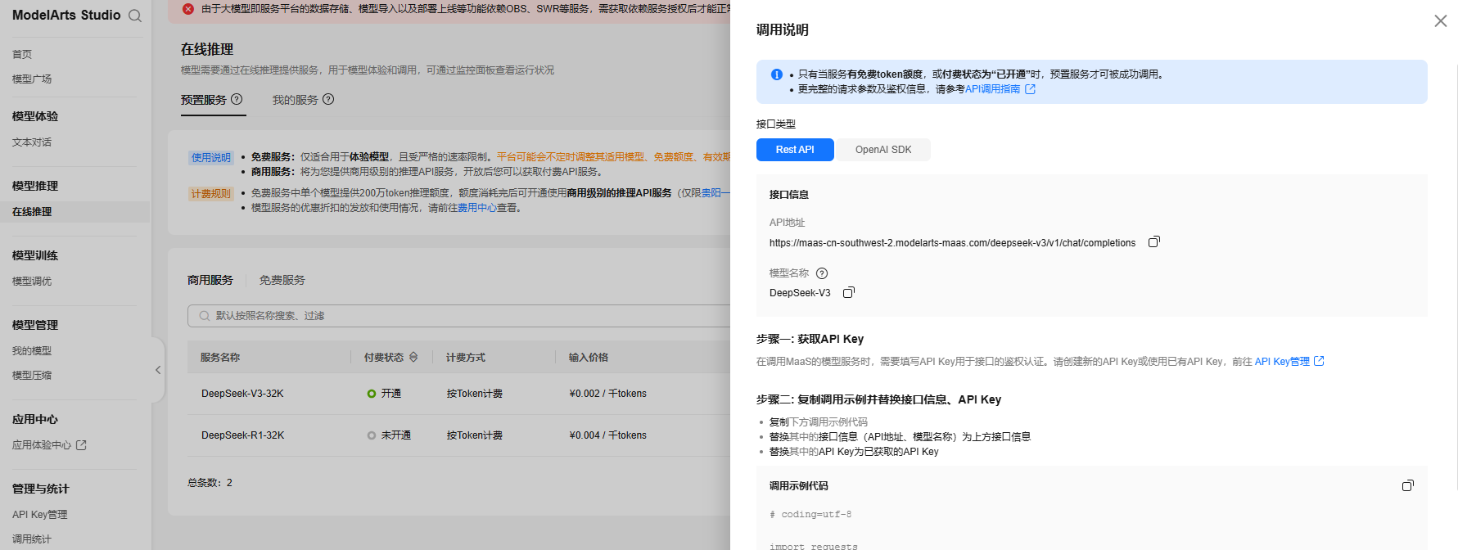
Task: Click the help icon beside 模型名称
Action: pyautogui.click(x=822, y=273)
